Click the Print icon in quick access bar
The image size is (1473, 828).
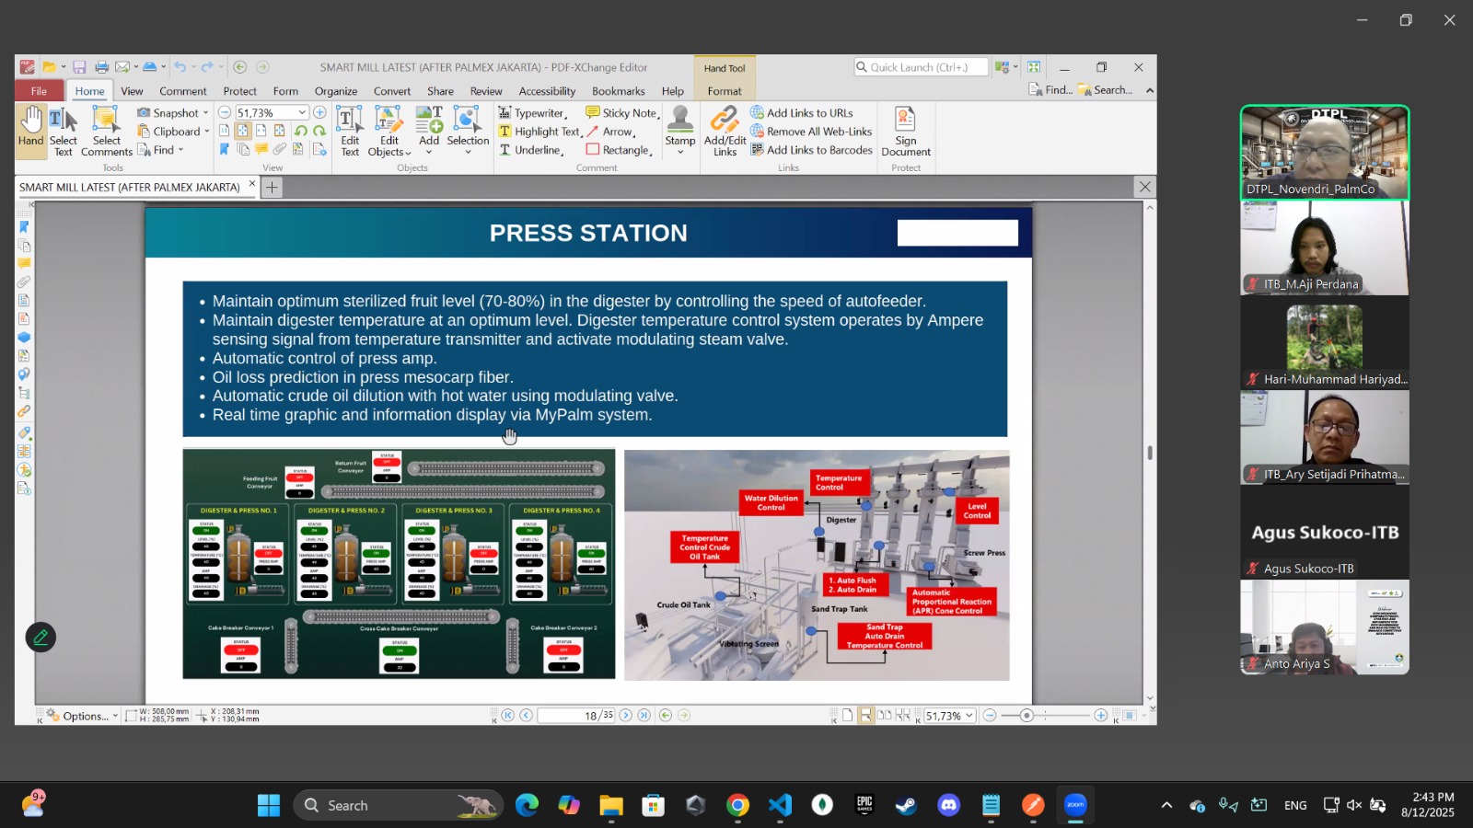click(x=101, y=67)
